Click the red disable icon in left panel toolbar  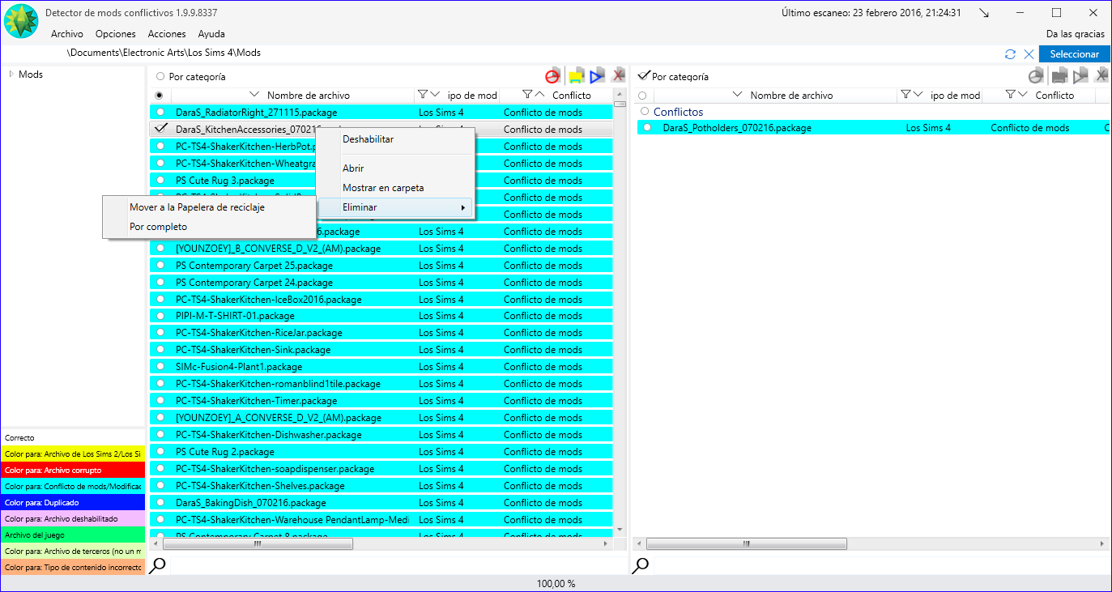552,76
